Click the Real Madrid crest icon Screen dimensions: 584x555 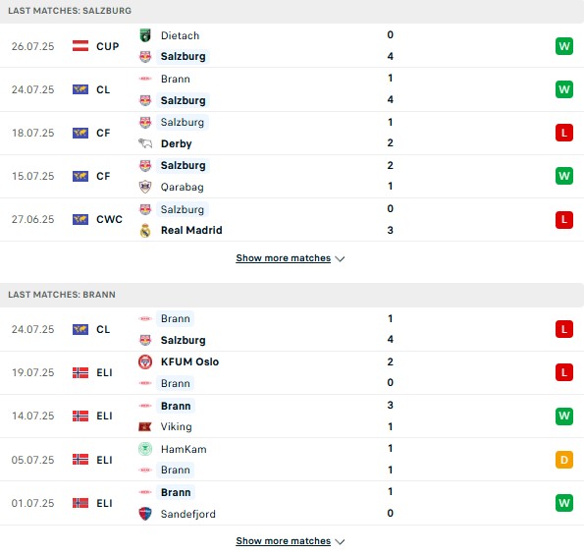[x=145, y=230]
